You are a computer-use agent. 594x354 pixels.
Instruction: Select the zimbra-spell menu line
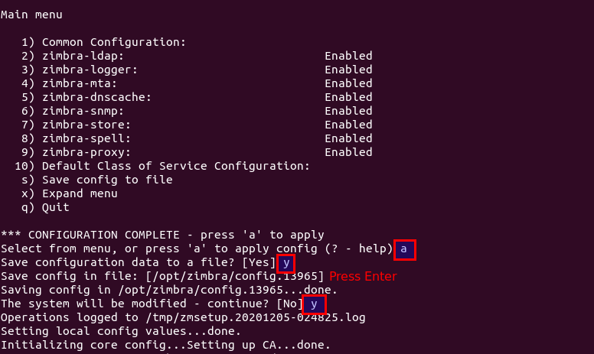(86, 138)
